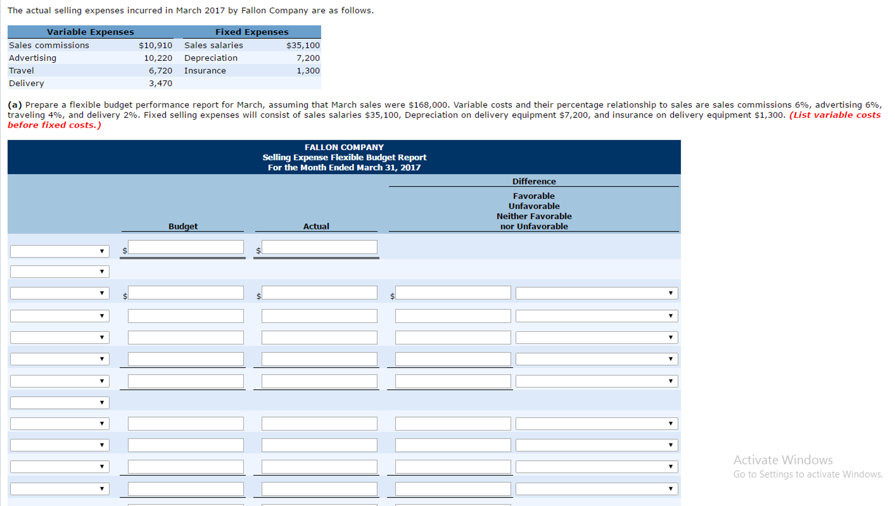Click the Travel amount 6,720
Image resolution: width=895 pixels, height=506 pixels.
tap(160, 71)
